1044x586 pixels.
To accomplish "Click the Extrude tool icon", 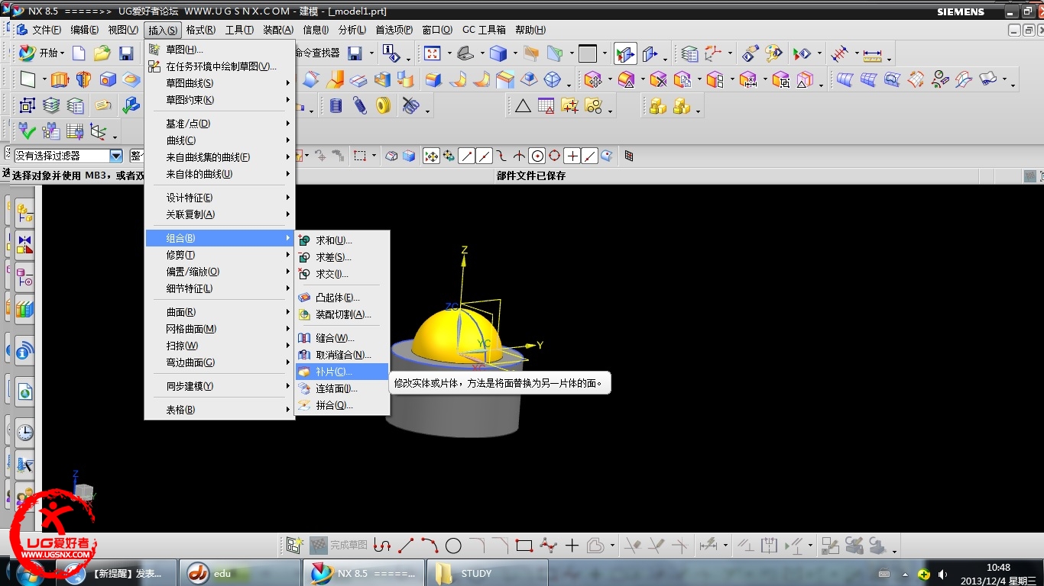I will pyautogui.click(x=60, y=79).
